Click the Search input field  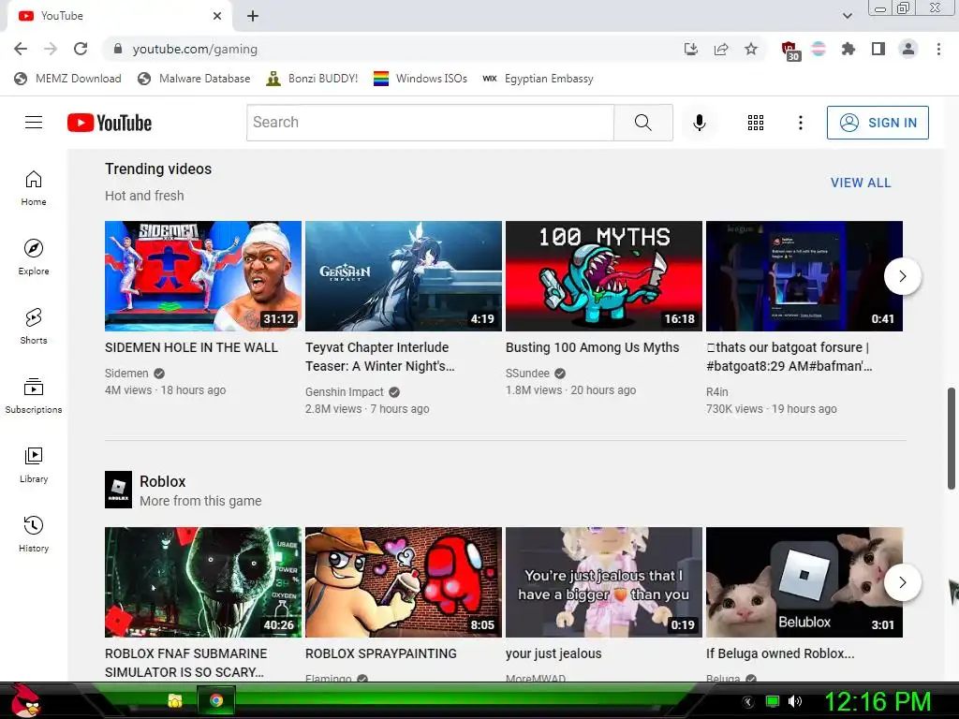coord(430,123)
